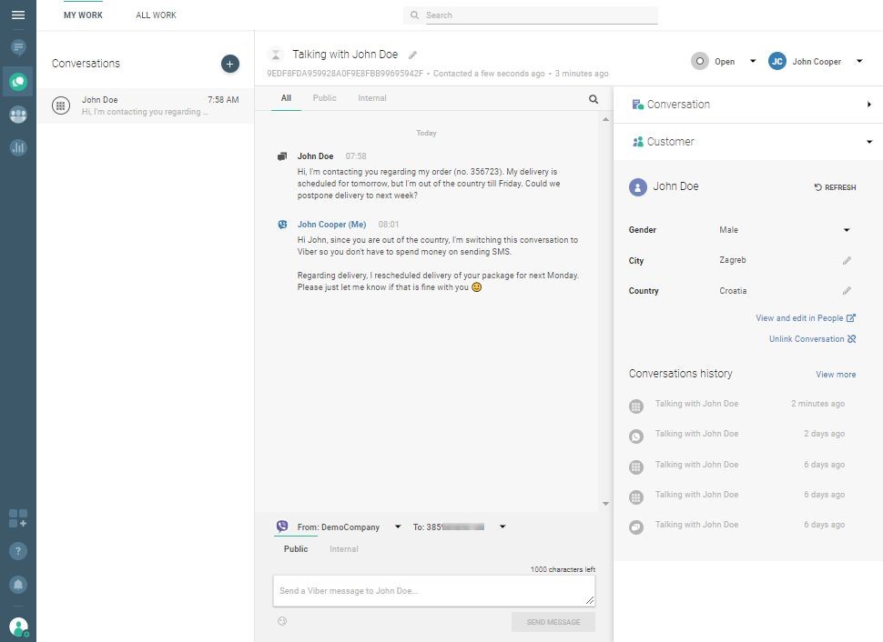The image size is (883, 642).
Task: Open the hamburger menu icon
Action: pyautogui.click(x=18, y=15)
